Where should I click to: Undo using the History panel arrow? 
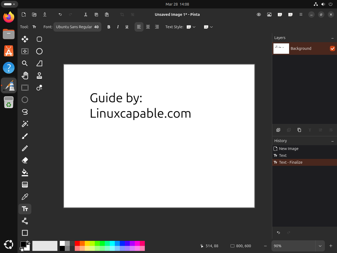coord(278,233)
